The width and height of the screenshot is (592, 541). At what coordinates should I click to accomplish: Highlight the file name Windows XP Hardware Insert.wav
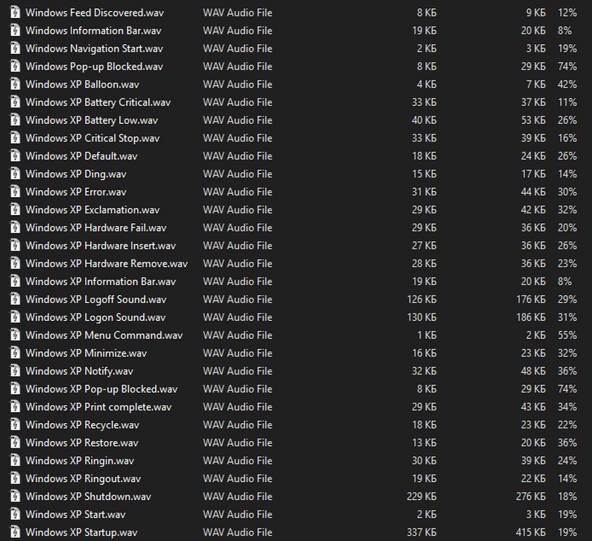[101, 246]
